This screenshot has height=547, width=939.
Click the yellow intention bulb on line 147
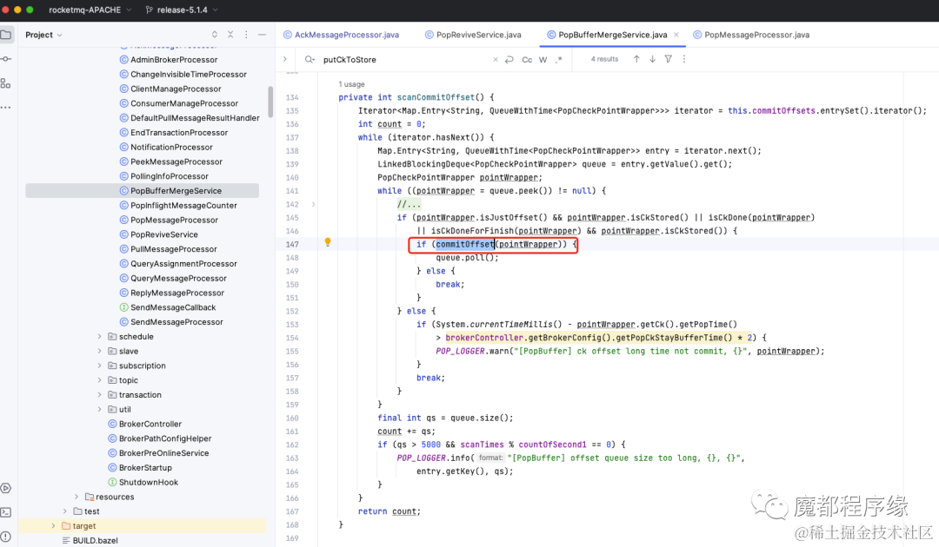(328, 242)
